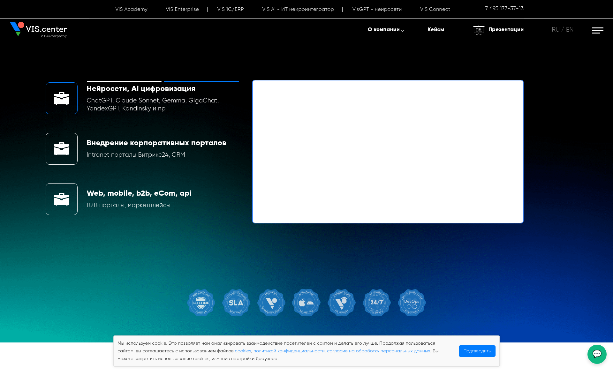Select Web, mobile, b2b, eCom, api heading
The image size is (613, 383).
click(139, 193)
